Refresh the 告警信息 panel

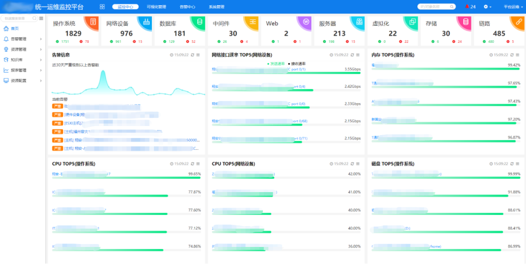pos(192,55)
